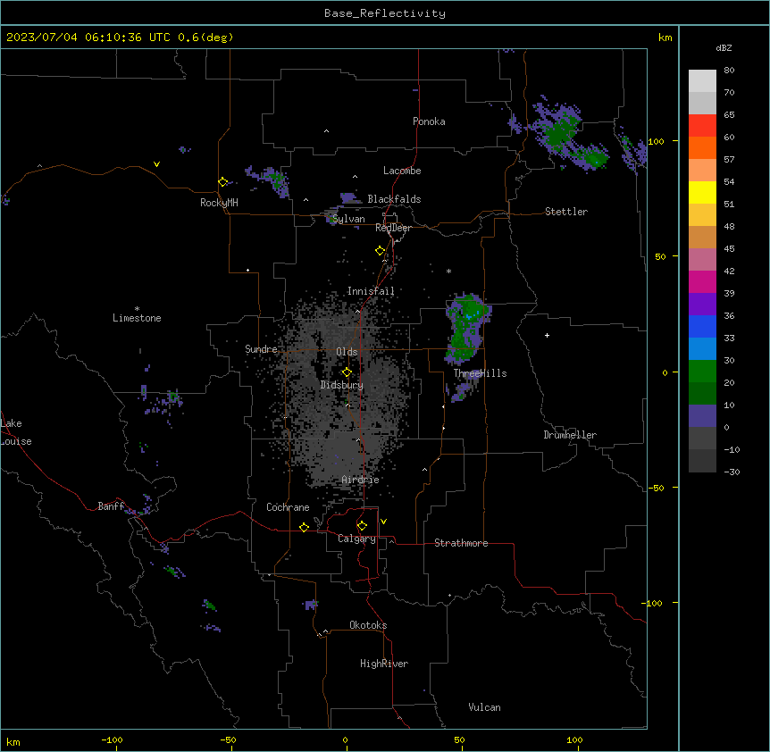Pick the yellow 51-54 dBZ legend swatch
Image resolution: width=770 pixels, height=752 pixels.
pos(702,192)
